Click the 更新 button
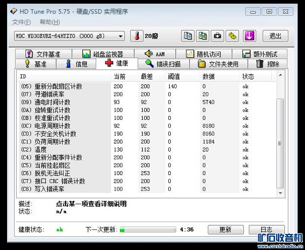The height and width of the screenshot is (250, 305). (226, 229)
